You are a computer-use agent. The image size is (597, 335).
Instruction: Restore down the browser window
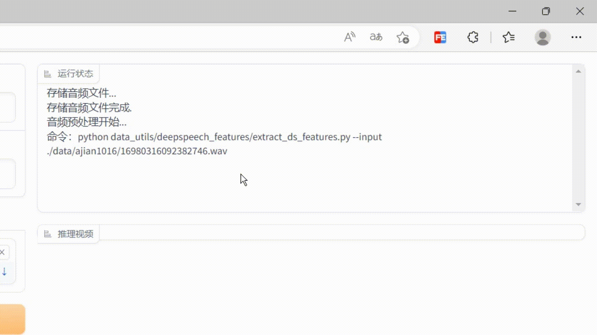[546, 11]
